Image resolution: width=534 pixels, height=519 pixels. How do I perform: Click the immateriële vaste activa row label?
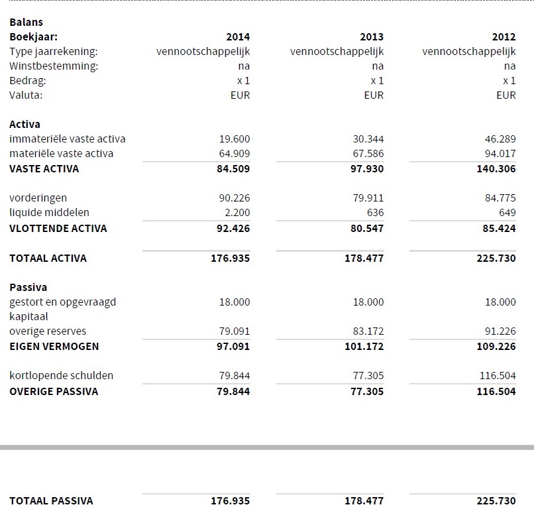click(67, 139)
